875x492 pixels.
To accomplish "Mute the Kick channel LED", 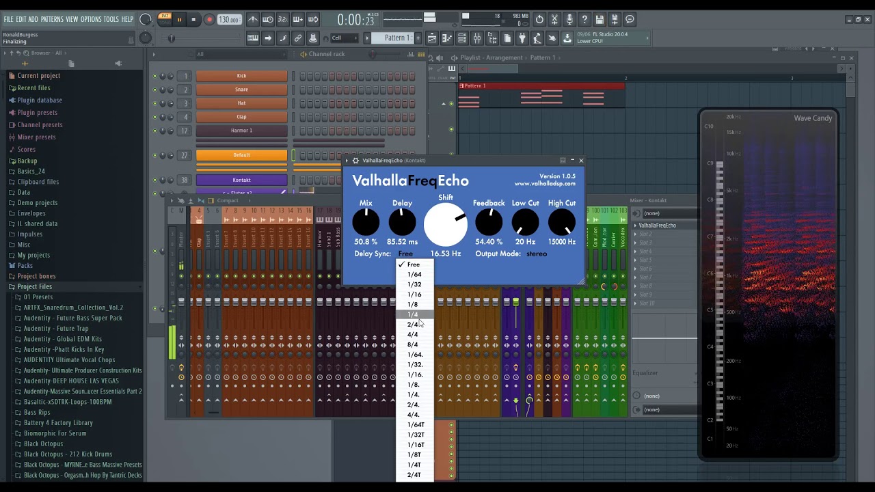I will tap(155, 76).
